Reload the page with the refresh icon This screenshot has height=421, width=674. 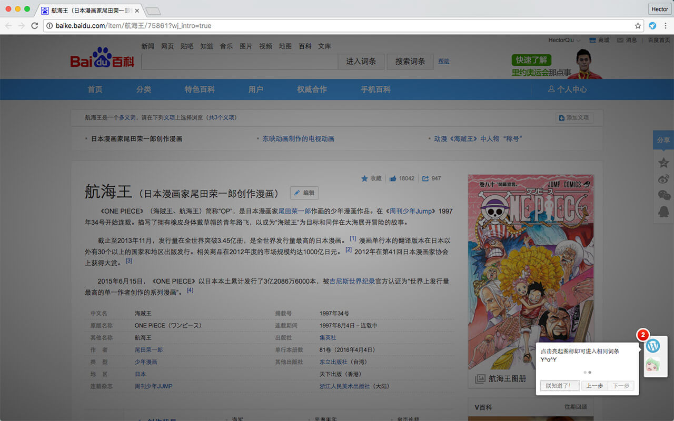coord(35,25)
